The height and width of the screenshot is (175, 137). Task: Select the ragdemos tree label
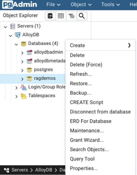tap(45, 78)
